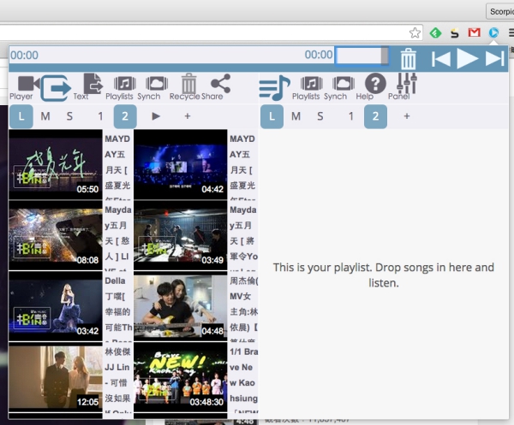This screenshot has width=514, height=425.
Task: Add a new tab in left panel
Action: [x=187, y=115]
